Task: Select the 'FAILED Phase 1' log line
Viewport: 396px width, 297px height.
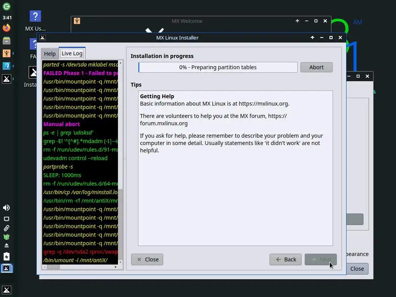Action: point(80,73)
